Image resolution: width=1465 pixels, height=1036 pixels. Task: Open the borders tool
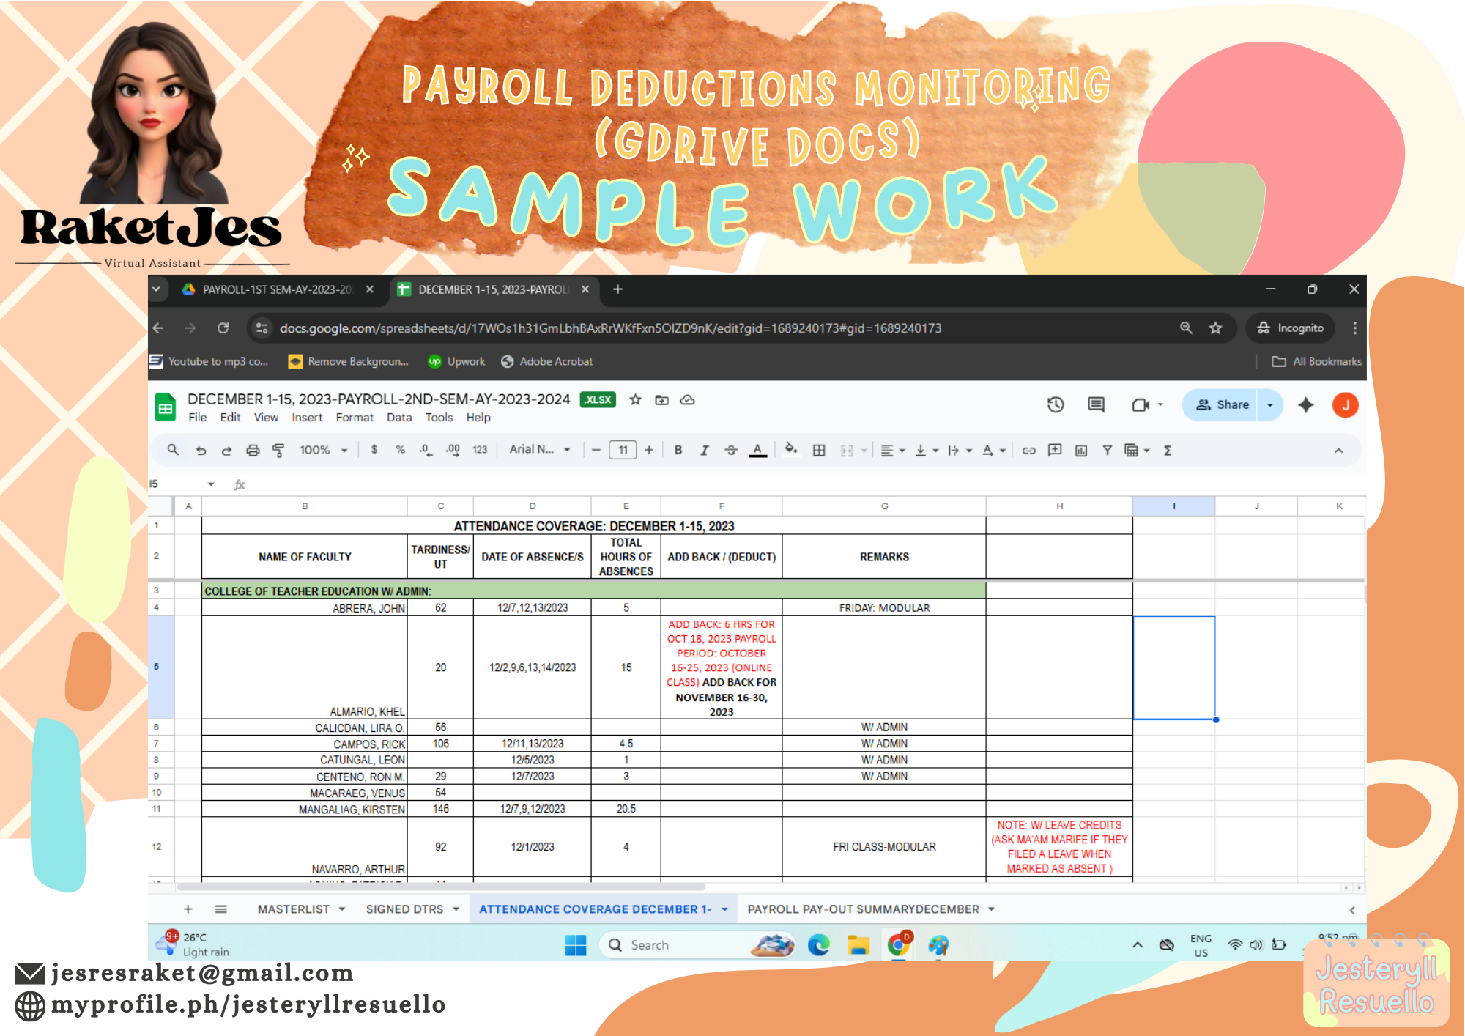point(819,450)
